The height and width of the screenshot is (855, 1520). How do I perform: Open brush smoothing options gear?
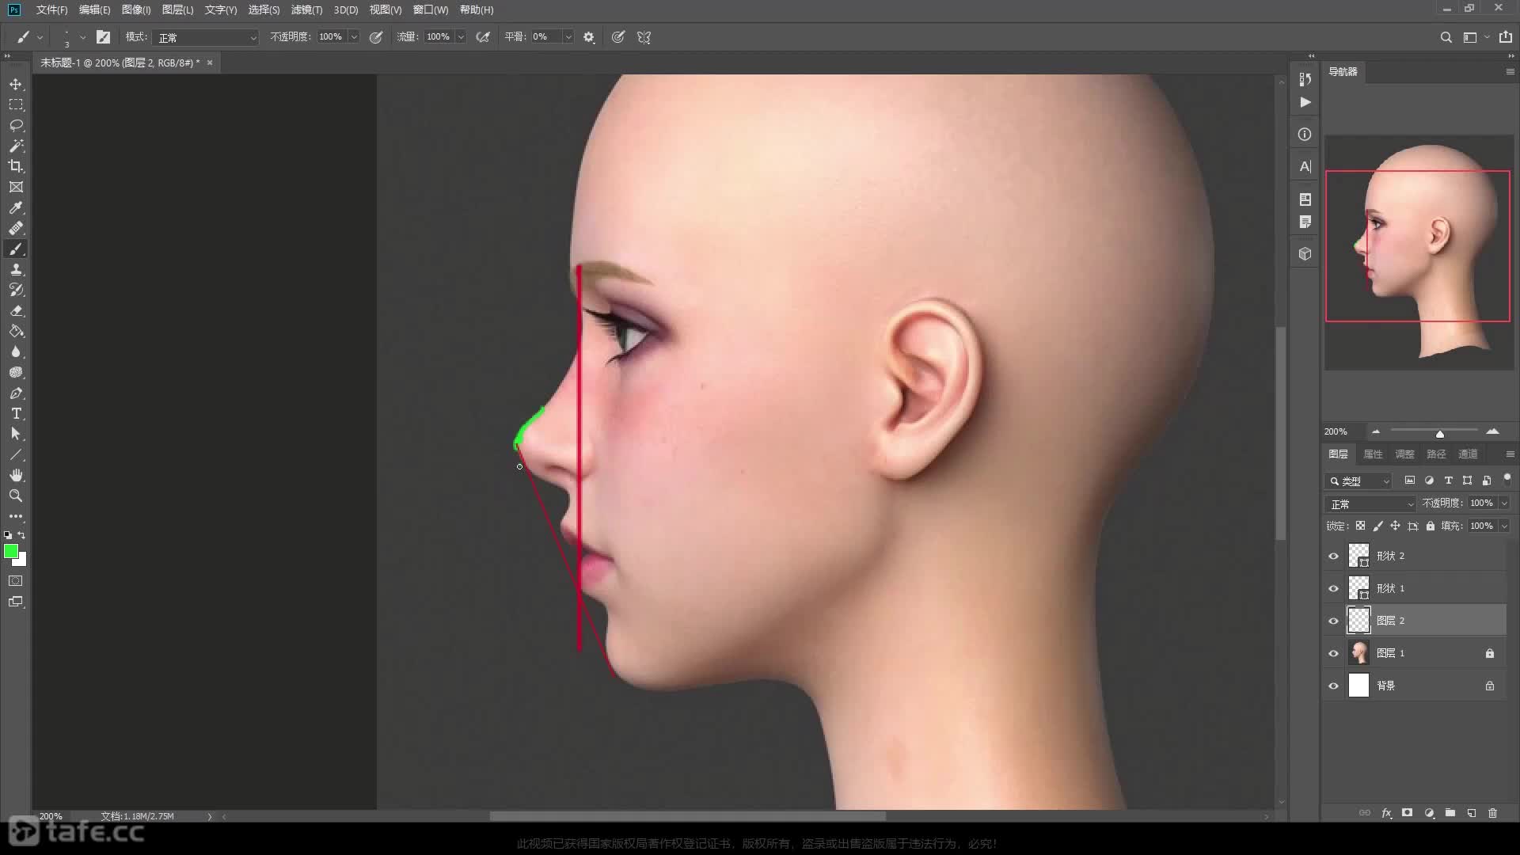[589, 37]
